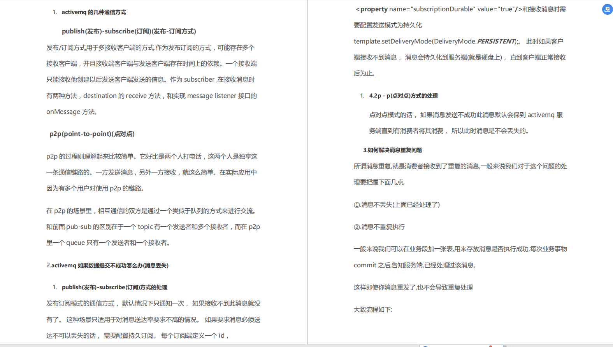Click the text "大致流程如下:"
Image resolution: width=613 pixels, height=347 pixels.
(x=373, y=309)
